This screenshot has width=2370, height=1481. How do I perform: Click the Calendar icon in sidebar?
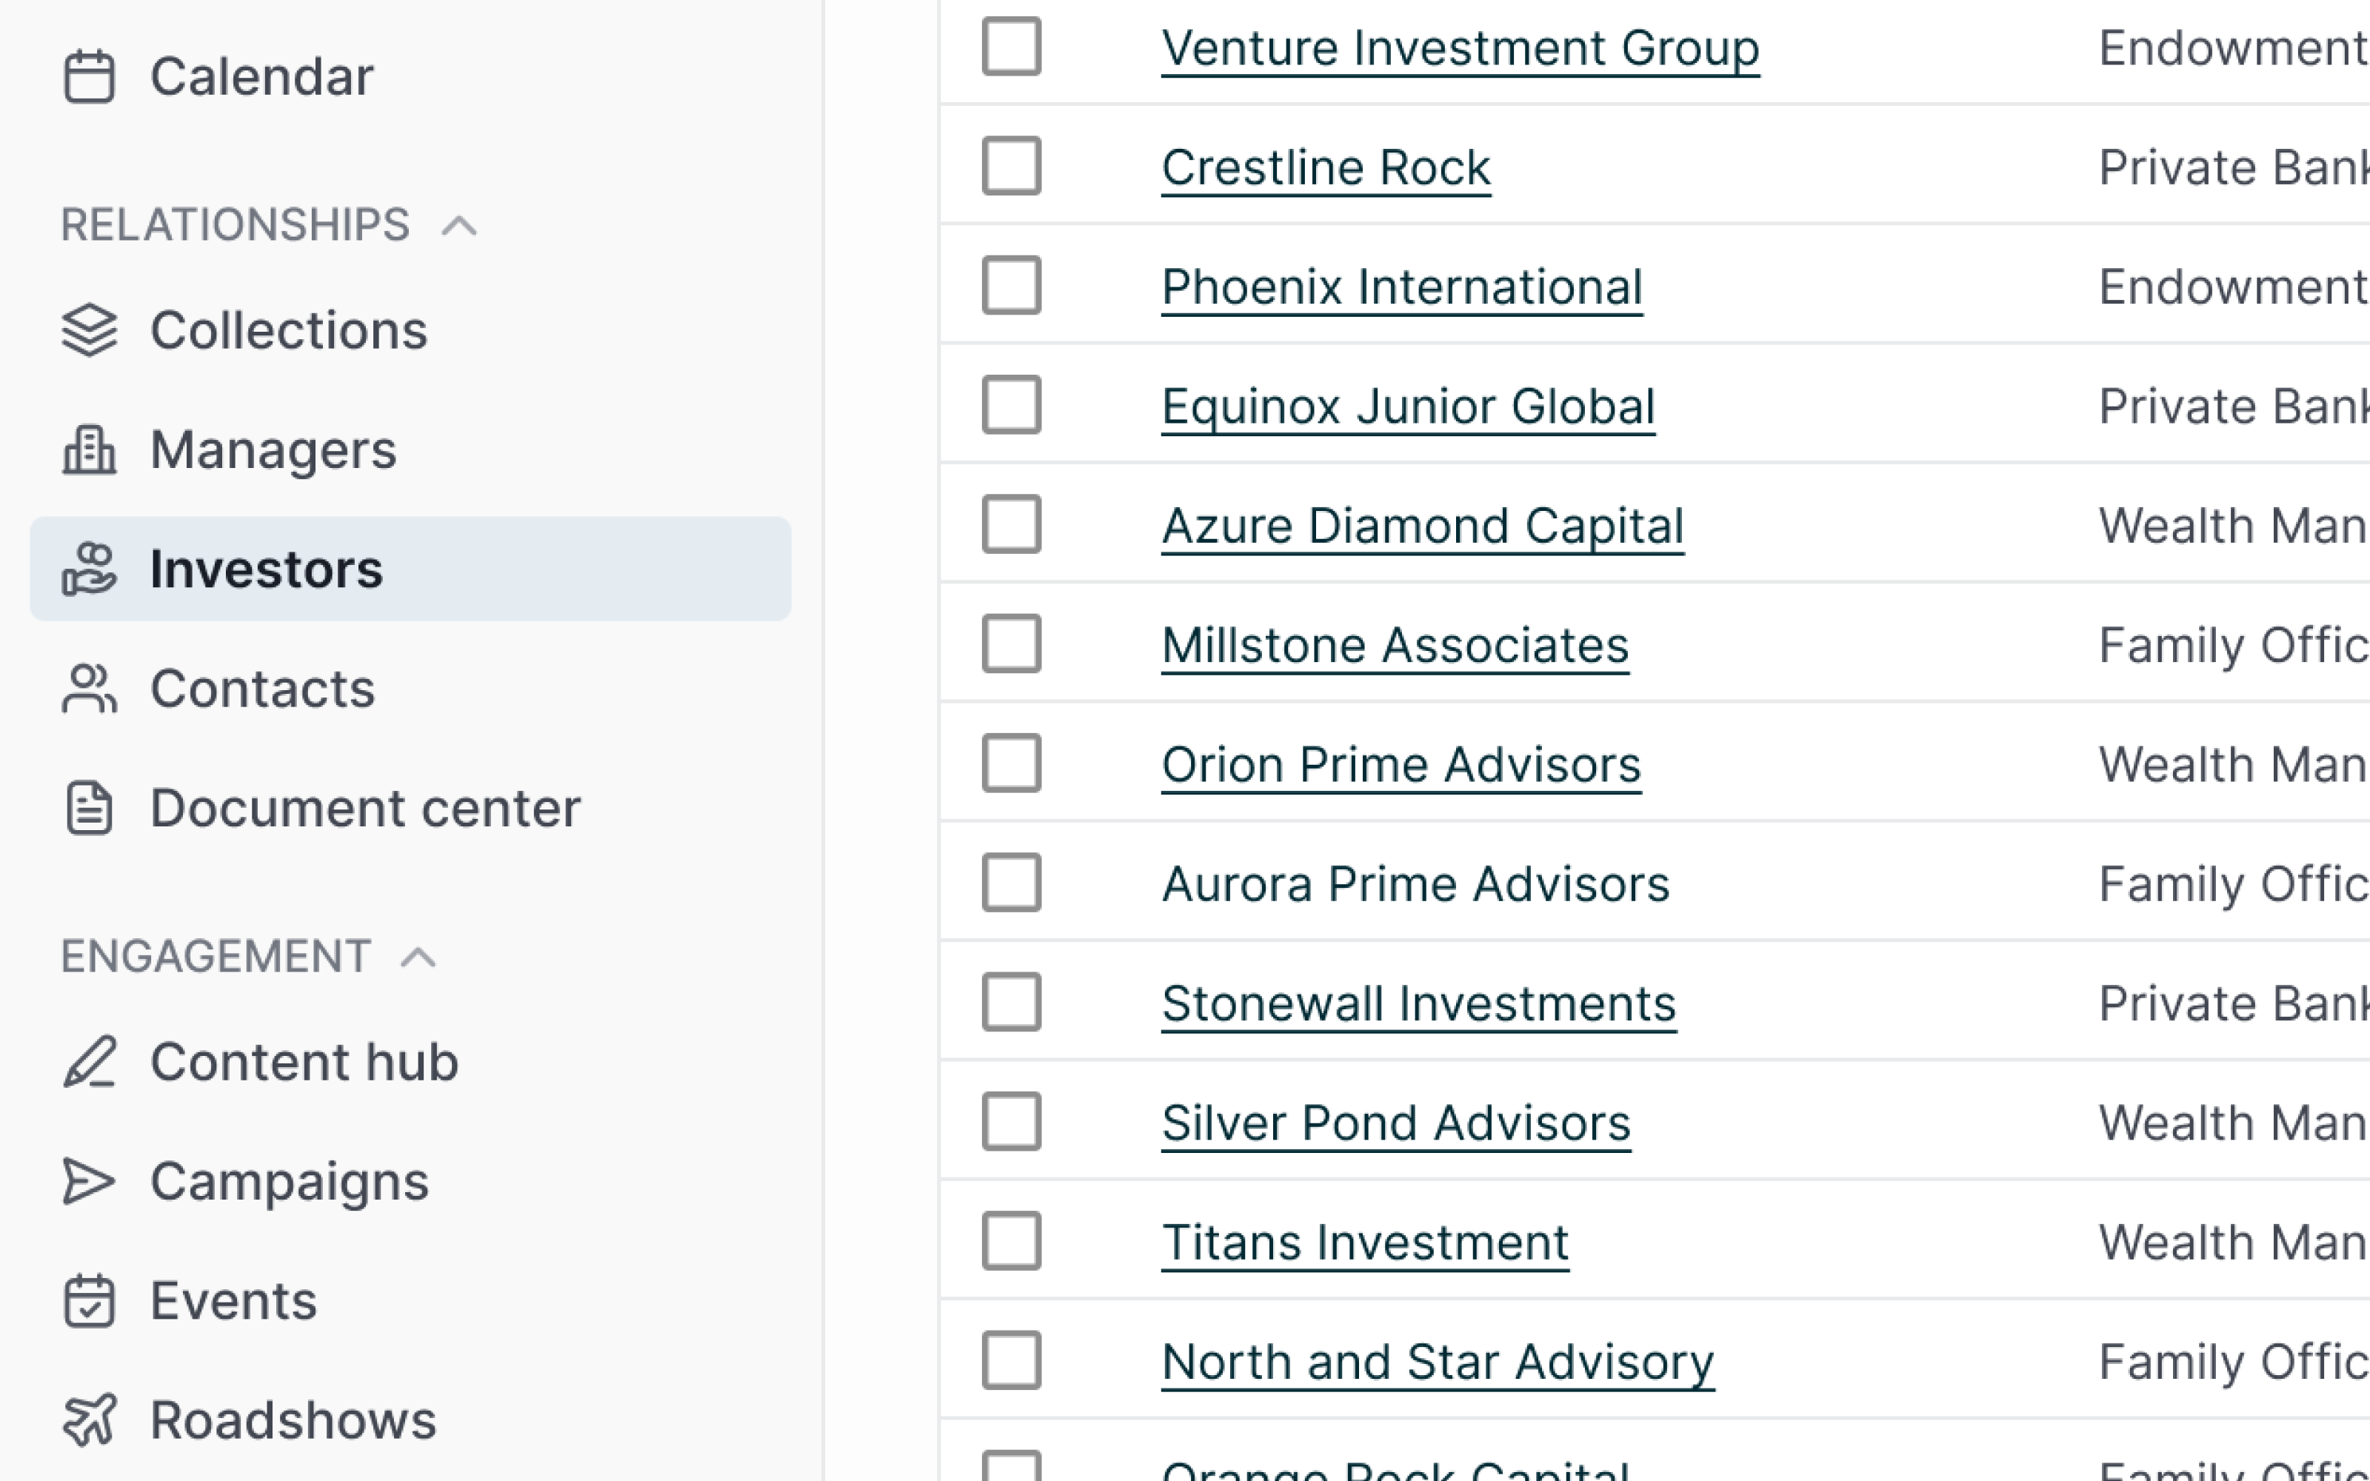(89, 76)
